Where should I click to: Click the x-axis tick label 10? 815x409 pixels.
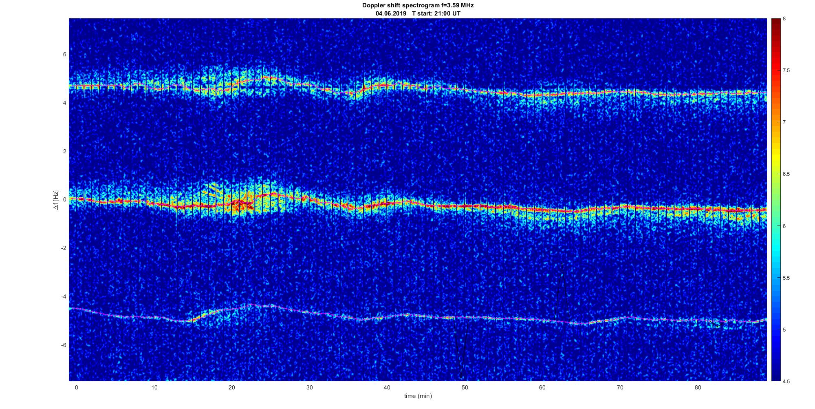coord(154,387)
